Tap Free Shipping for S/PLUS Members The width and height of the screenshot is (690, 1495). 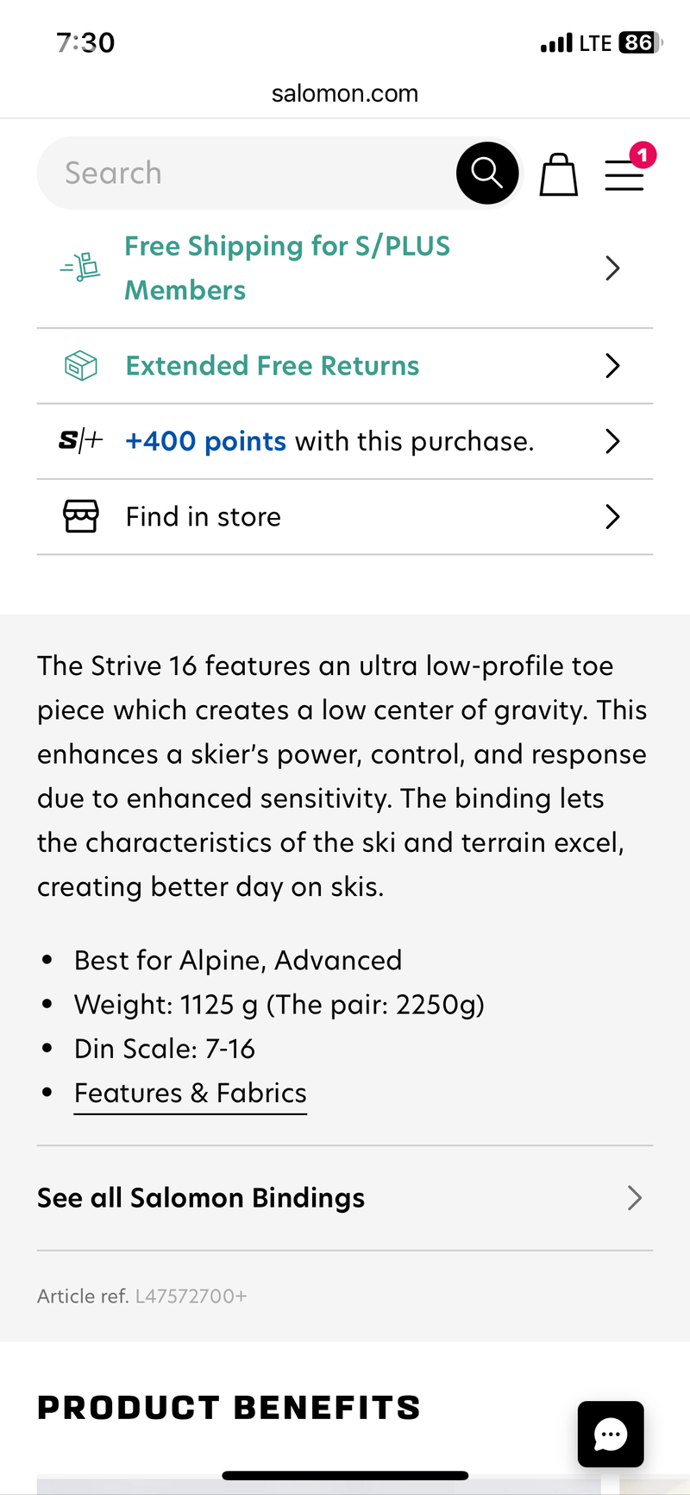[x=286, y=268]
